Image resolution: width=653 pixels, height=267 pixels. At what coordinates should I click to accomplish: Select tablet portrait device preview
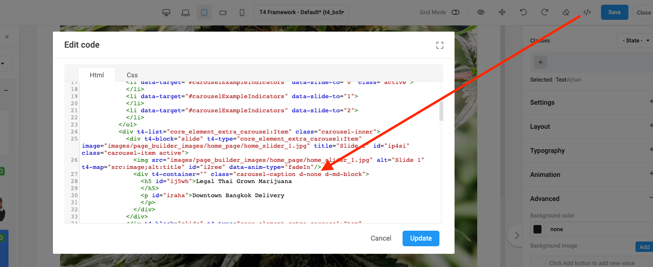pos(204,12)
